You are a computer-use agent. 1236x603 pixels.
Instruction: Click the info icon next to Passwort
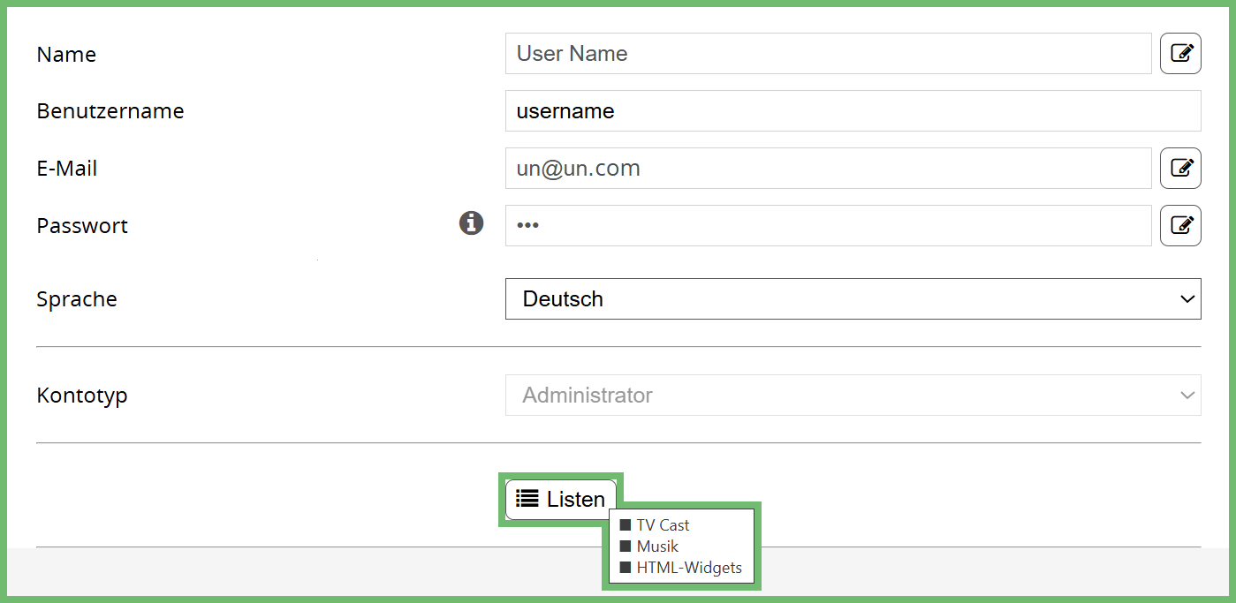pos(471,223)
